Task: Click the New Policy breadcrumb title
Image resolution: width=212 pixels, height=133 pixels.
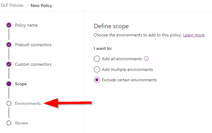Action: pyautogui.click(x=41, y=6)
